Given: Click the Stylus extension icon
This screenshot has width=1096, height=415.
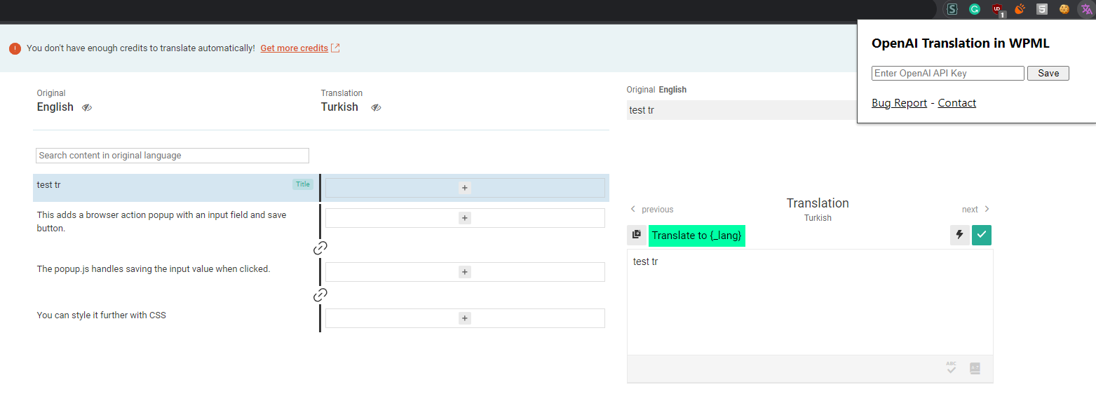Looking at the screenshot, I should [952, 9].
